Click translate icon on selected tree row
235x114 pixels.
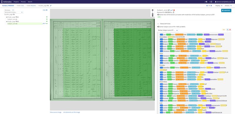click(x=45, y=24)
